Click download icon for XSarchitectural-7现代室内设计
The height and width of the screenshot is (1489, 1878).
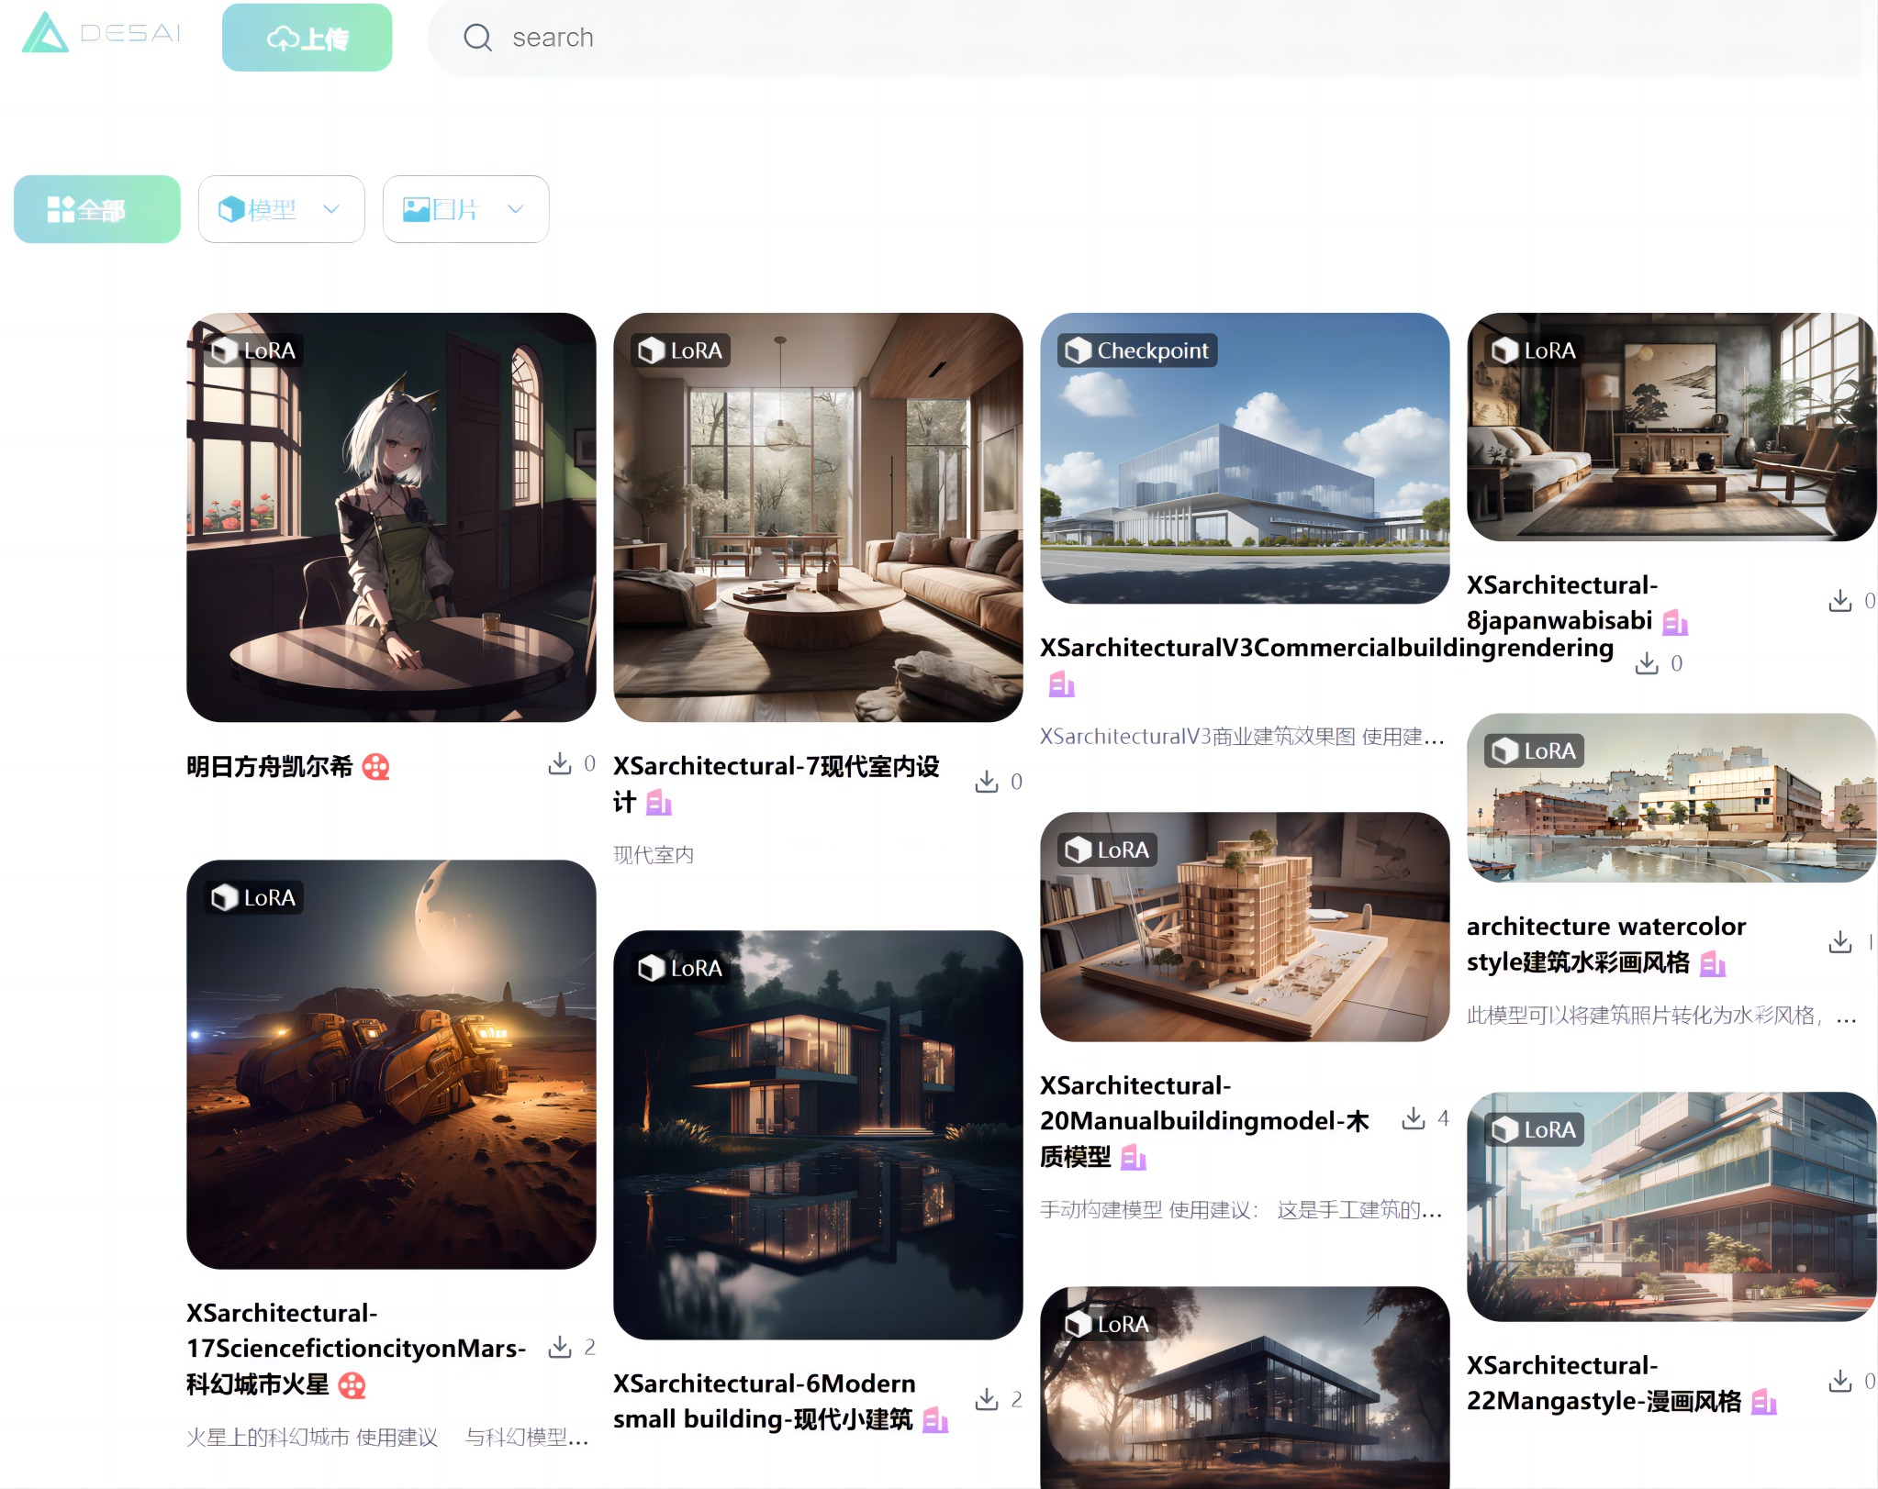pos(986,782)
